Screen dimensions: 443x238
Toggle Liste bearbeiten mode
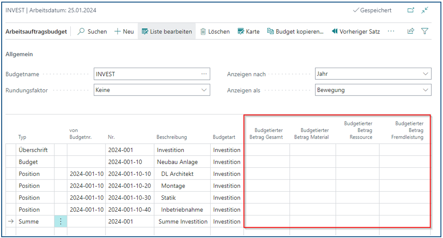[167, 32]
